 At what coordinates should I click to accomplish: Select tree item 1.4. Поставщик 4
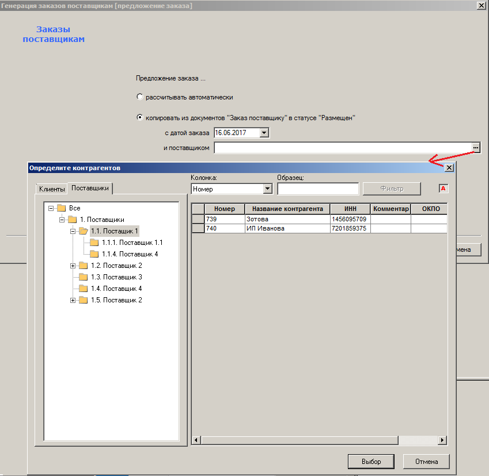click(116, 289)
